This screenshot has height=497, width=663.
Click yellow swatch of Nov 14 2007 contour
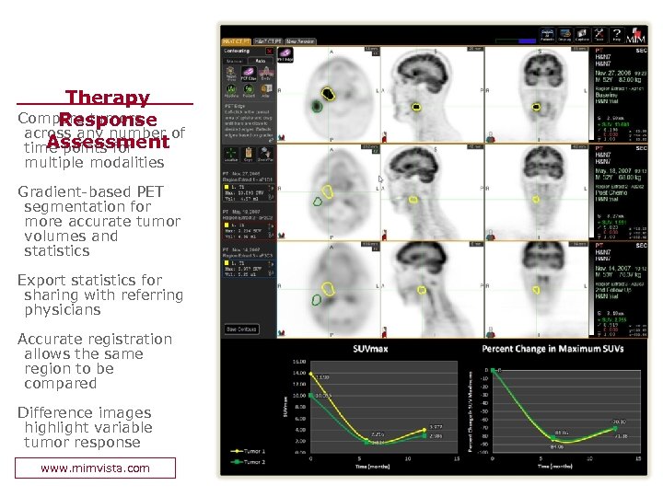(227, 263)
